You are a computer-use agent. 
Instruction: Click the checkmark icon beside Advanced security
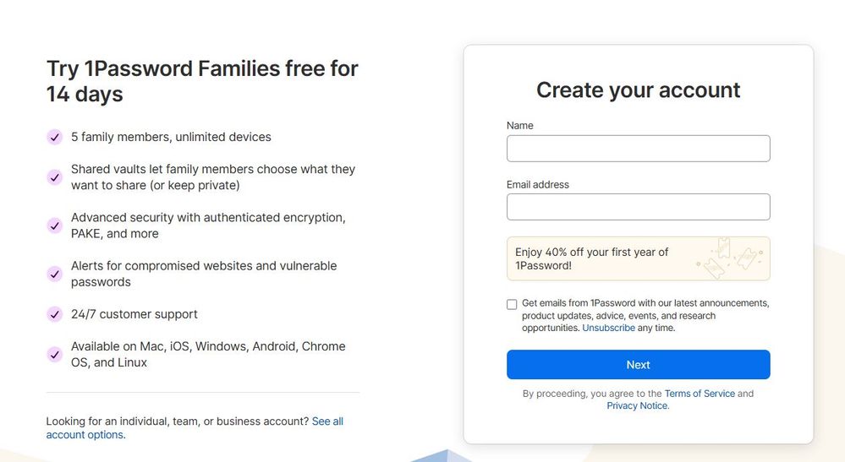pyautogui.click(x=54, y=226)
